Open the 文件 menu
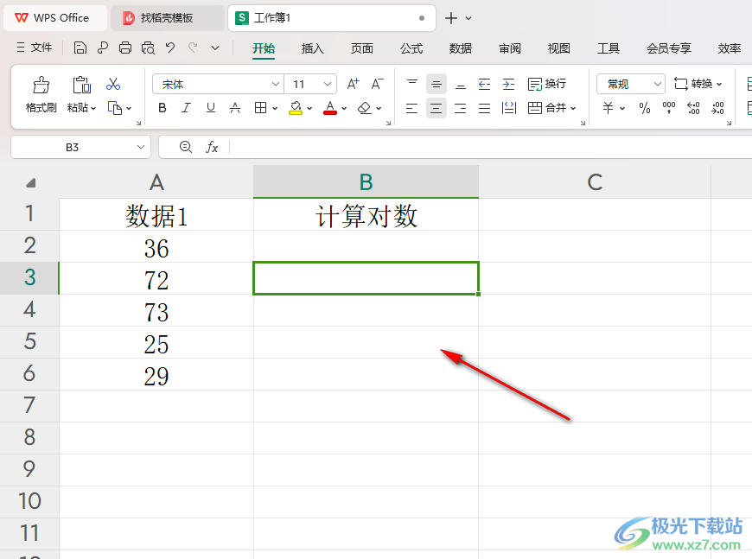752x559 pixels. pos(34,48)
